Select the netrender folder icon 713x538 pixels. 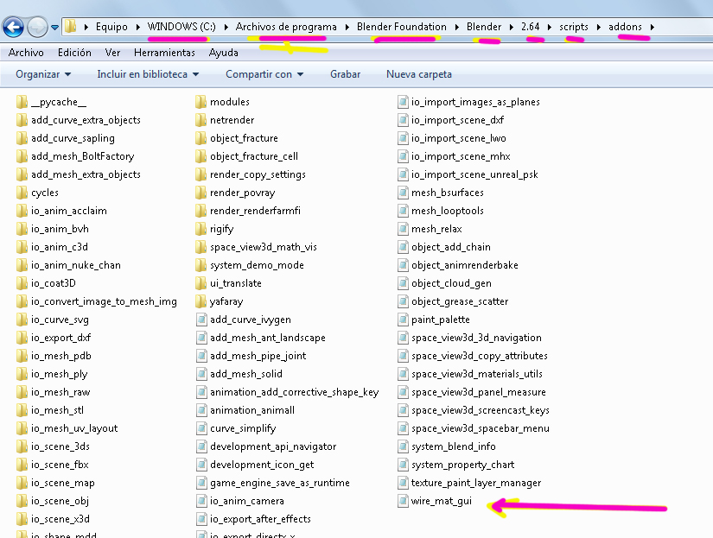coord(201,120)
